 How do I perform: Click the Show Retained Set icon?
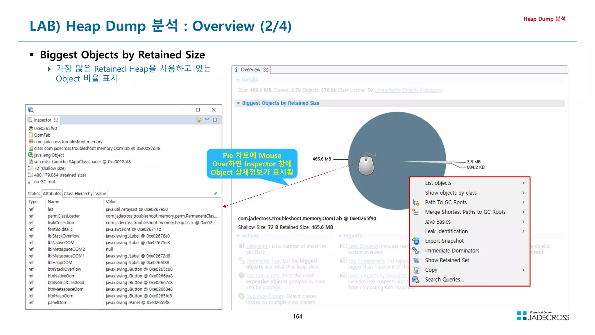coord(416,260)
